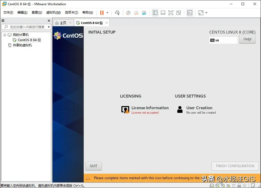
Task: Toggle the thumbnail bar visibility
Action: click(x=163, y=12)
